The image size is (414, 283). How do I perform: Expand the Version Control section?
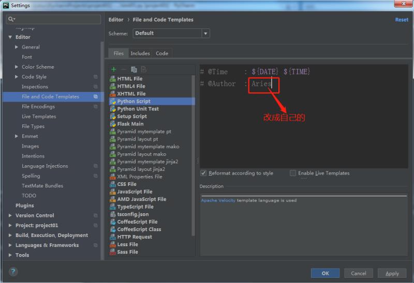(x=10, y=215)
